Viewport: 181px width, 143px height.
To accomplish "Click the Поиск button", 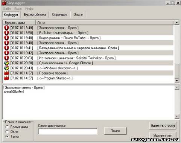I will pos(115,131).
